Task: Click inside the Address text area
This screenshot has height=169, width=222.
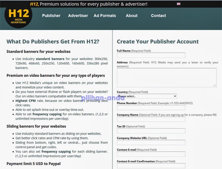Action: pyautogui.click(x=167, y=78)
